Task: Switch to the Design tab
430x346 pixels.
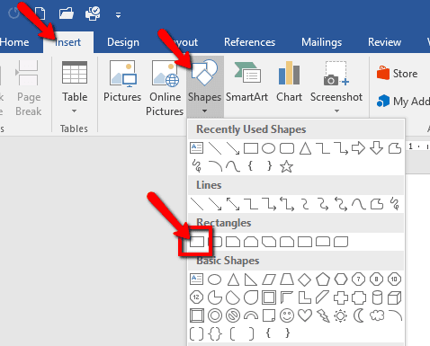Action: click(123, 42)
